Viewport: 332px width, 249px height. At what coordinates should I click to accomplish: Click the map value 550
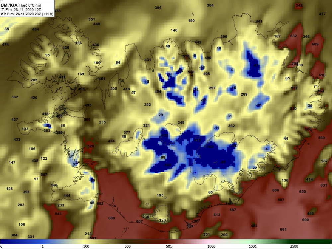pos(293,109)
